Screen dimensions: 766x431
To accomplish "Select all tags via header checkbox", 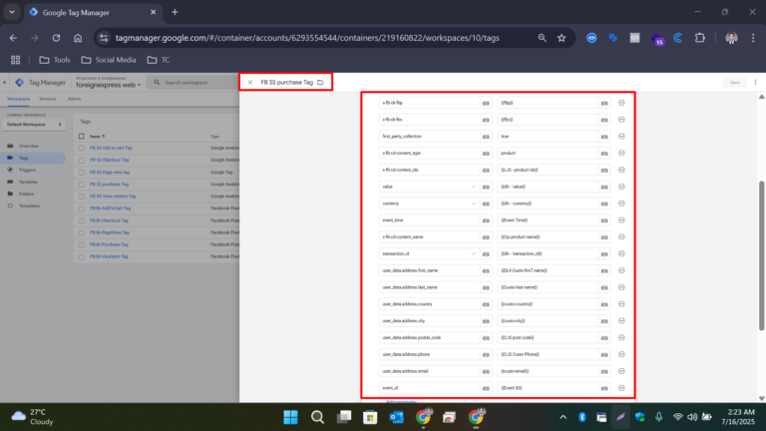I will [x=83, y=136].
